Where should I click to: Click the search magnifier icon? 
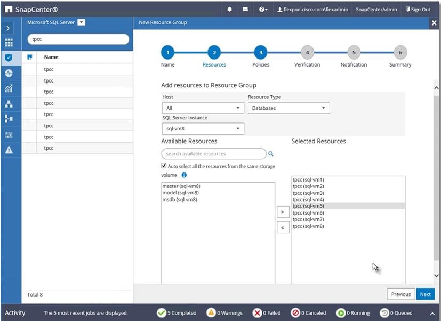pyautogui.click(x=270, y=154)
